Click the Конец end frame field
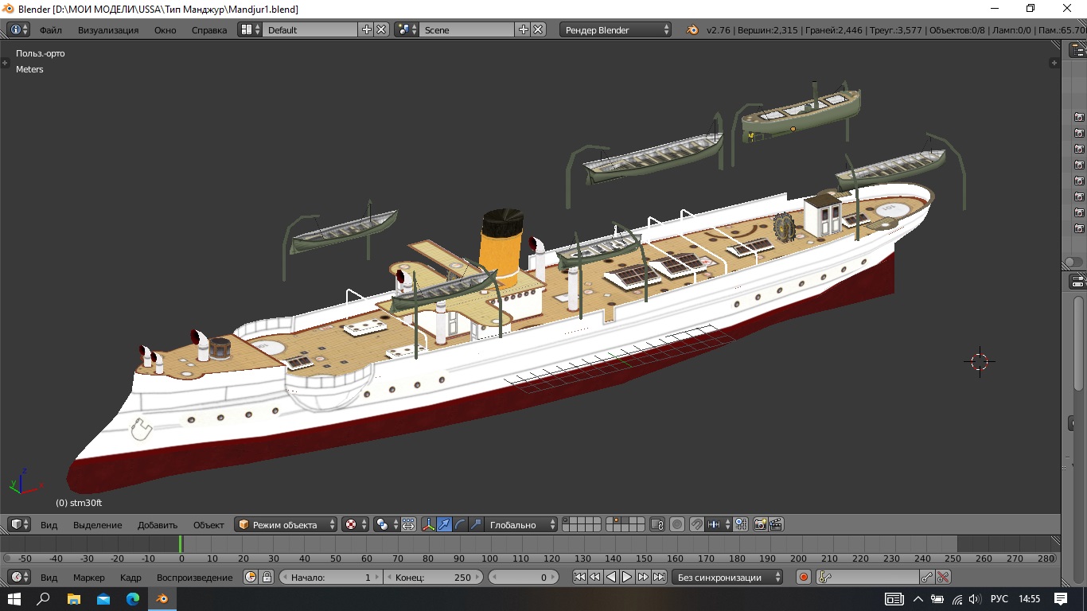This screenshot has width=1087, height=611. pyautogui.click(x=434, y=577)
